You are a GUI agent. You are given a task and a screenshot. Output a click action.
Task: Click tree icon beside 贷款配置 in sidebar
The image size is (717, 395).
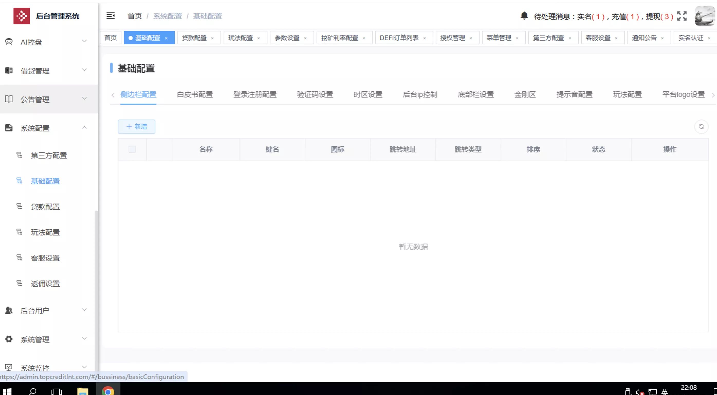19,206
